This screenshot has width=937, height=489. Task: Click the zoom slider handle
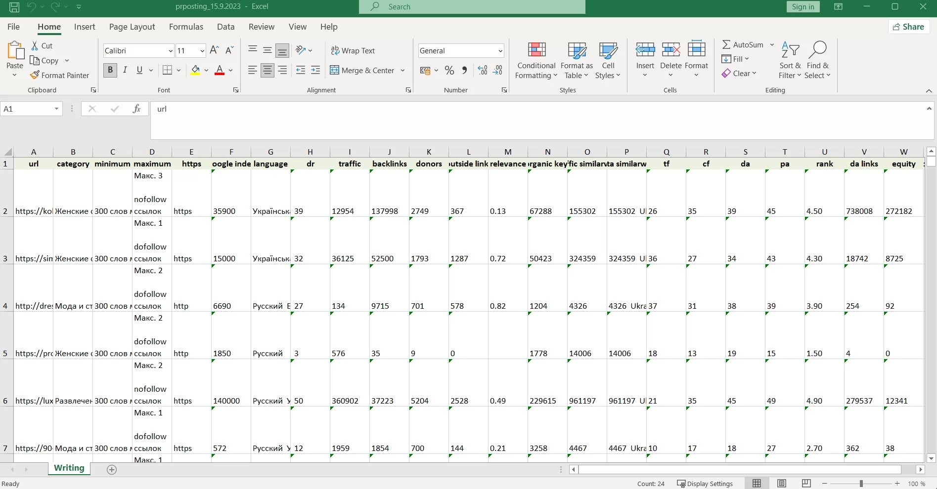[x=861, y=484]
